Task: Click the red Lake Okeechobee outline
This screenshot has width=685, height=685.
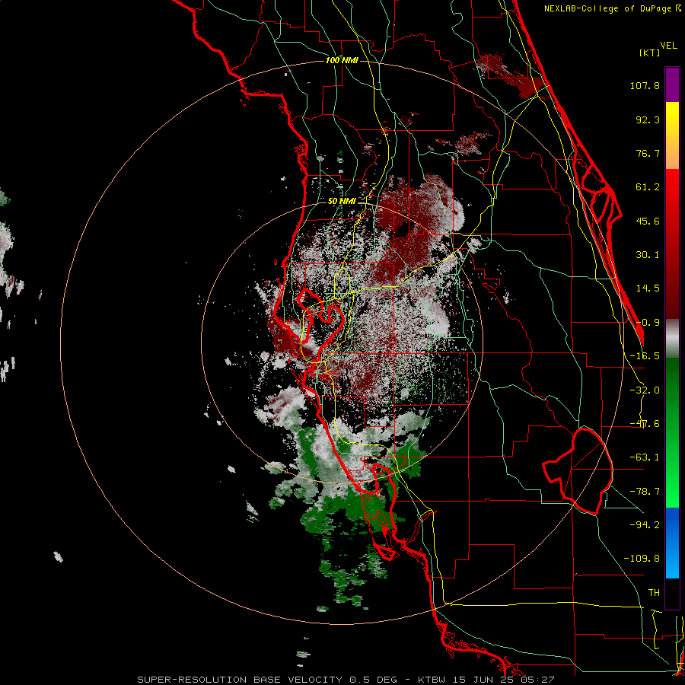Action: 578,471
